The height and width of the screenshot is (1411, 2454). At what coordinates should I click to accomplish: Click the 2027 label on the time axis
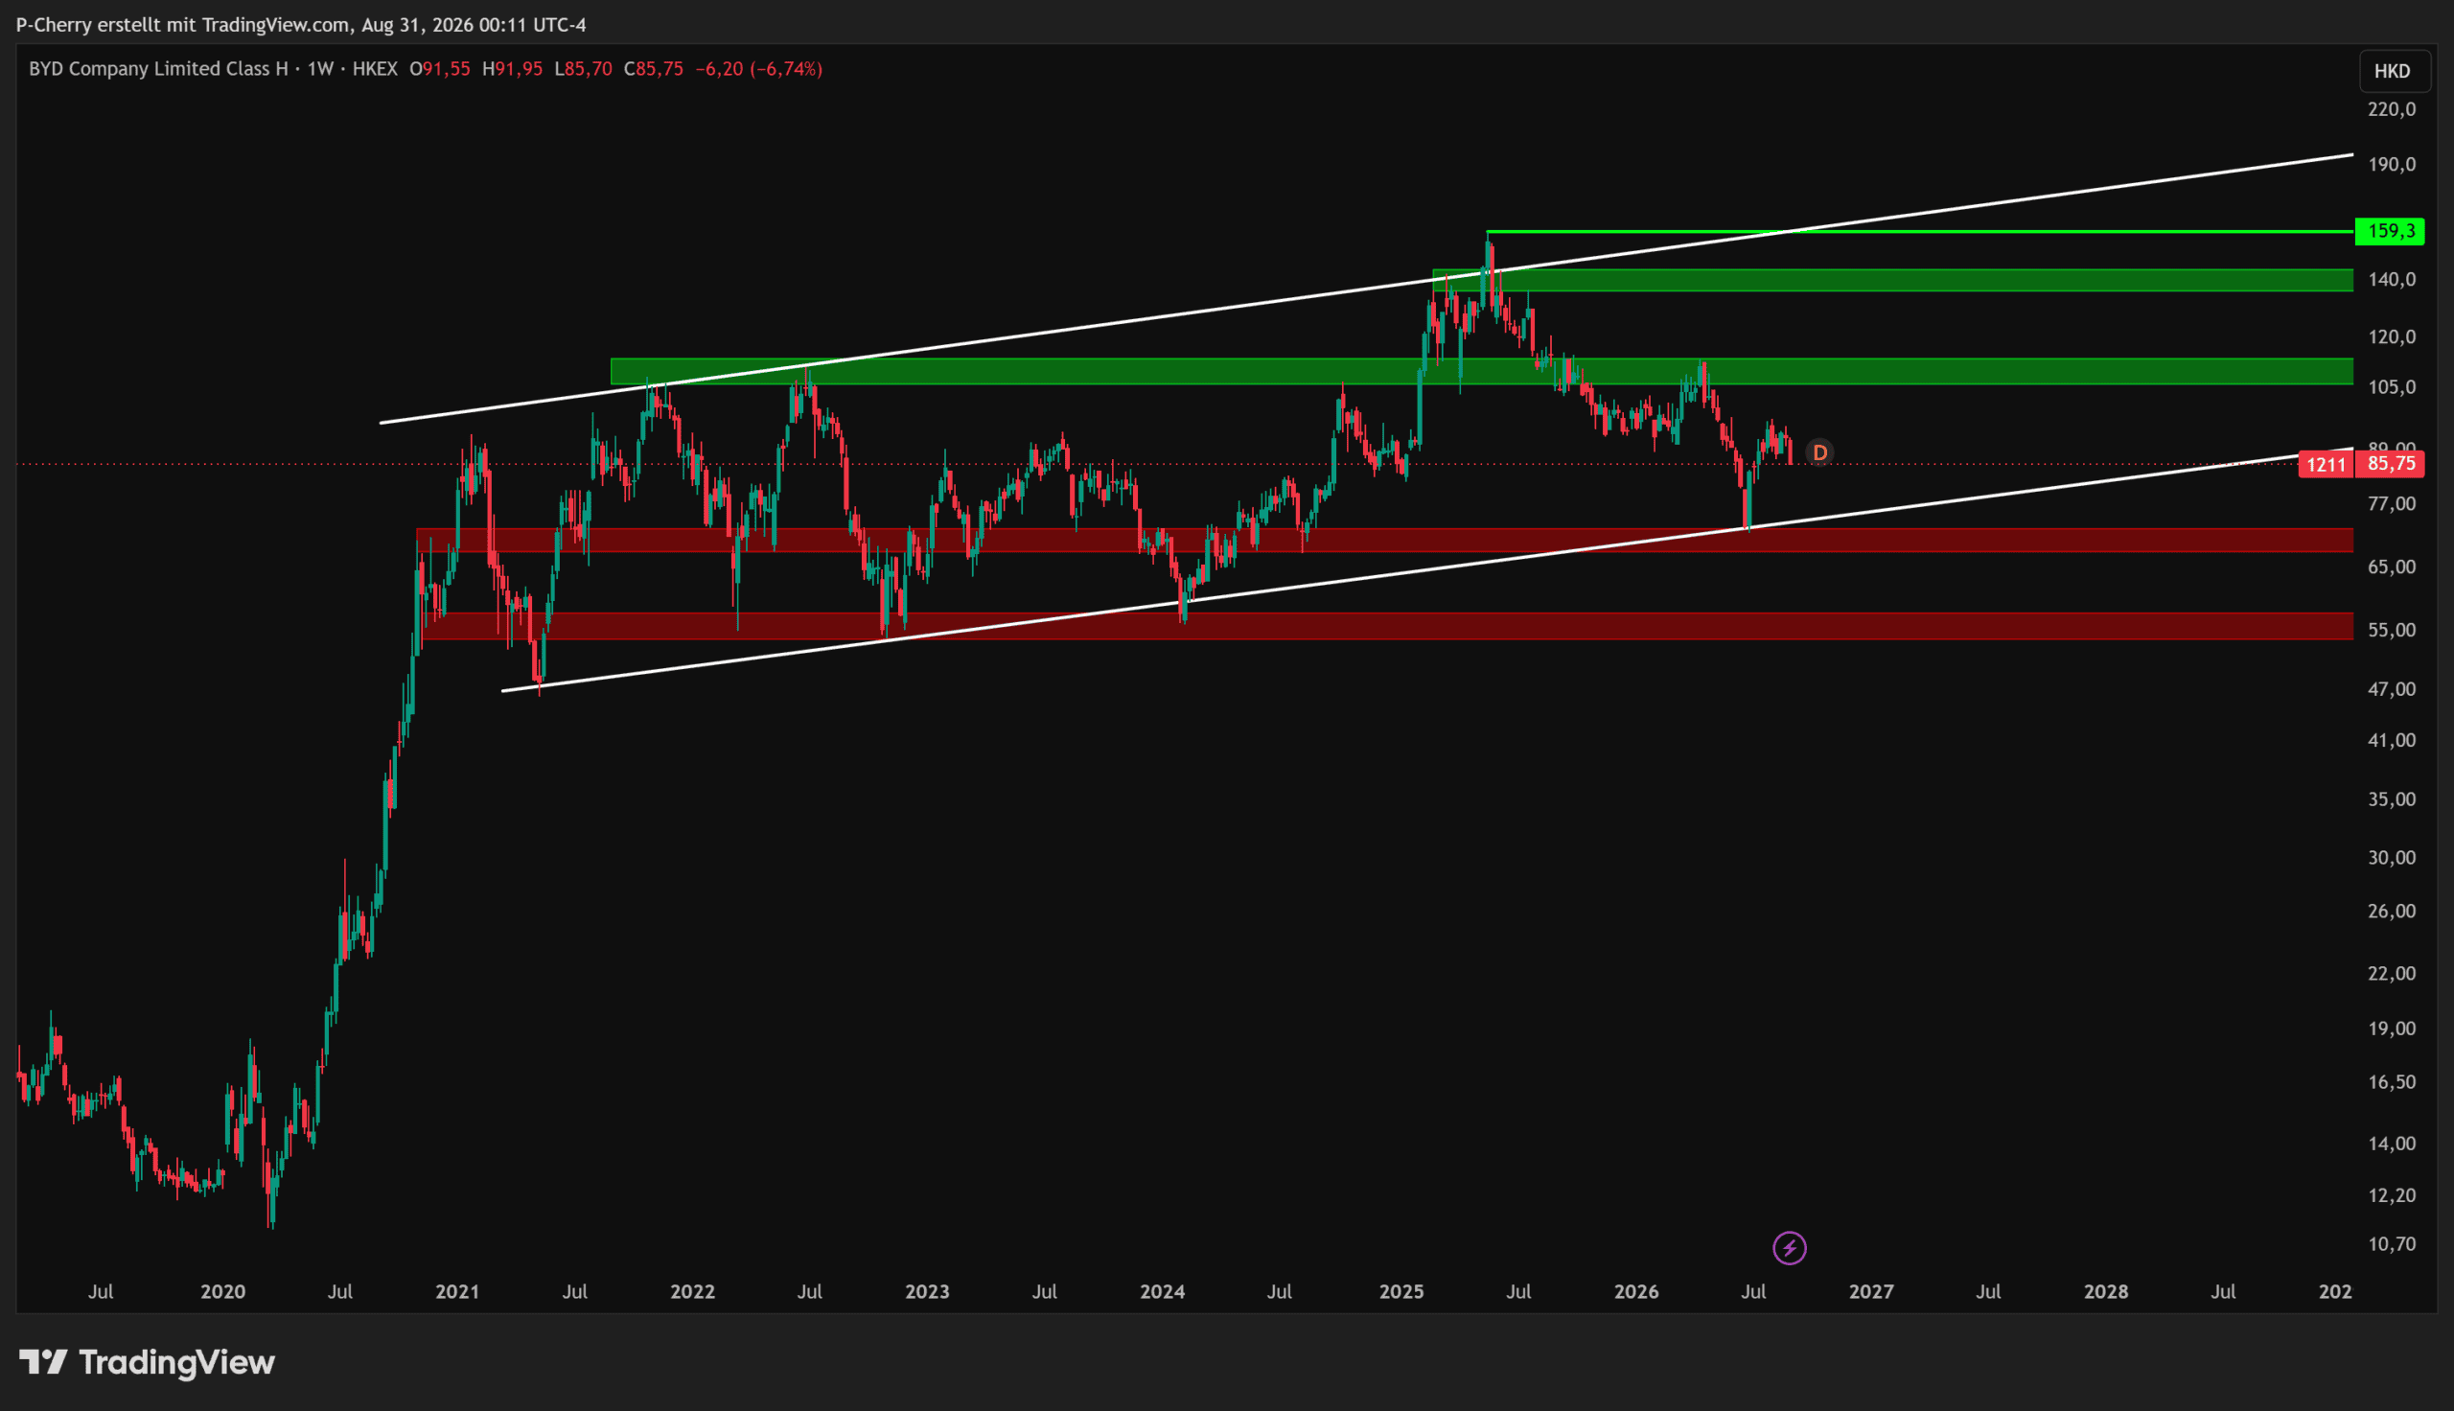[x=1871, y=1291]
